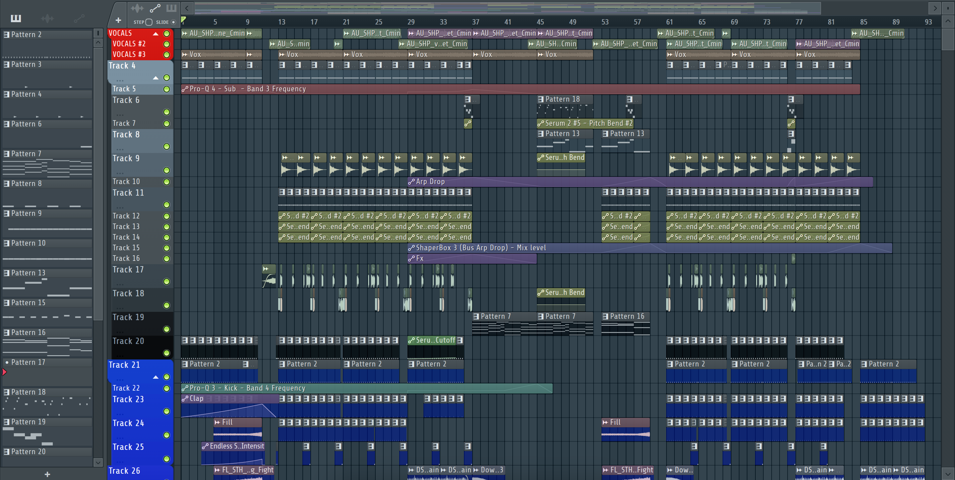
Task: Select audio clip focus waveform icon
Action: click(x=137, y=8)
